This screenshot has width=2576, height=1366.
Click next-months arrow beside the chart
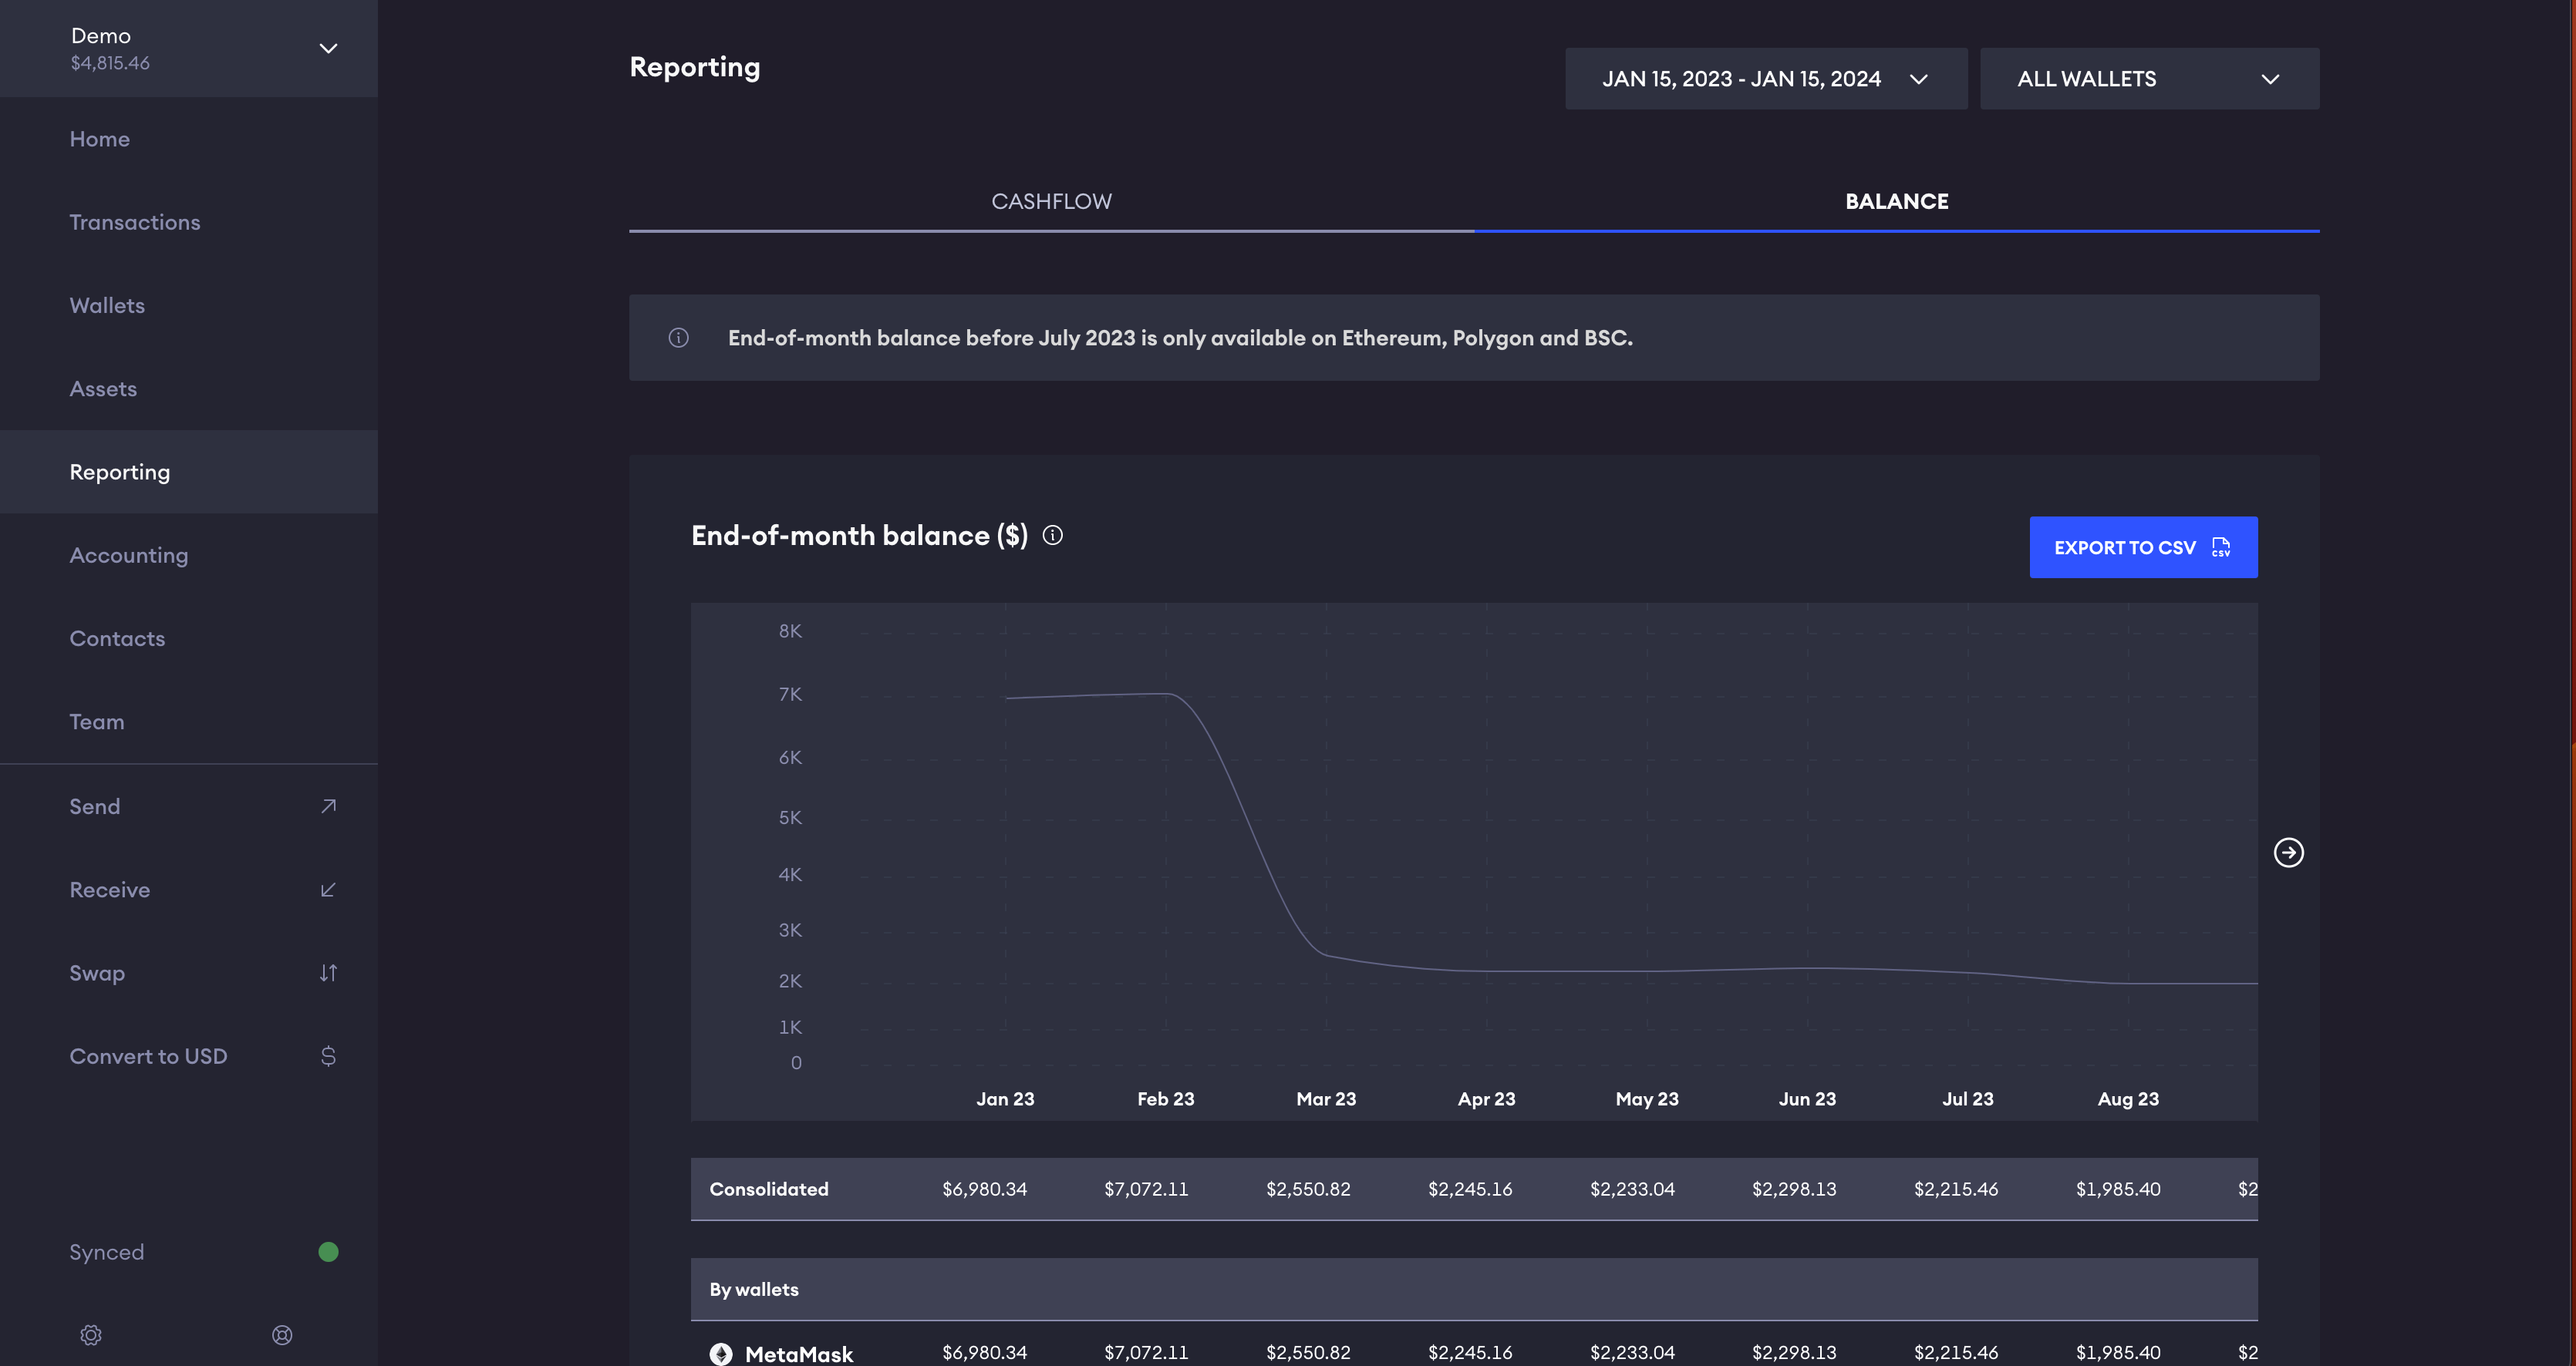point(2288,853)
